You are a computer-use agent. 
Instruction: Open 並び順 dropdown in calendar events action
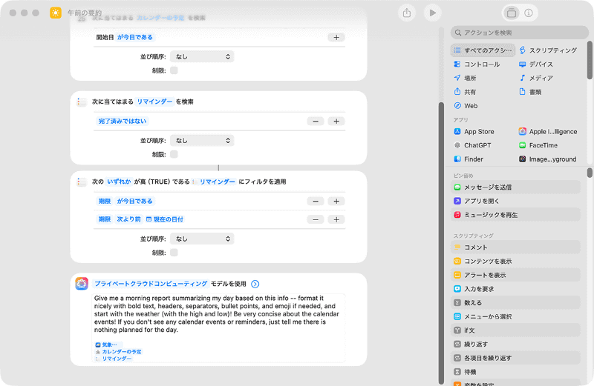pyautogui.click(x=202, y=57)
